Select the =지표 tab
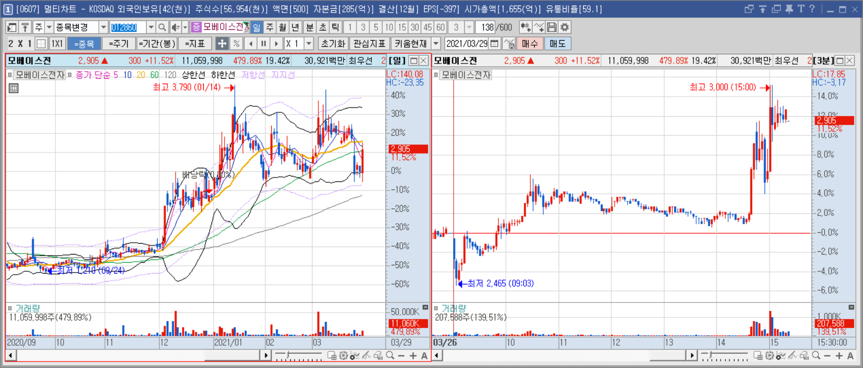Image resolution: width=863 pixels, height=368 pixels. pos(195,43)
